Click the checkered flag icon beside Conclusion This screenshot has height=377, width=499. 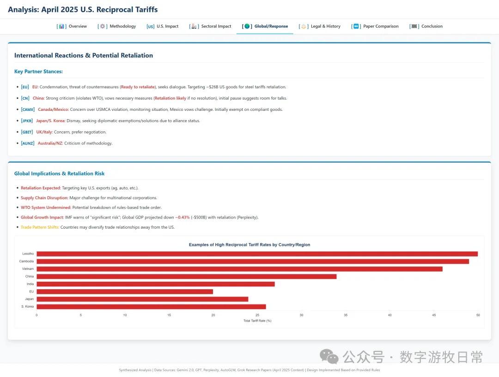tap(414, 26)
